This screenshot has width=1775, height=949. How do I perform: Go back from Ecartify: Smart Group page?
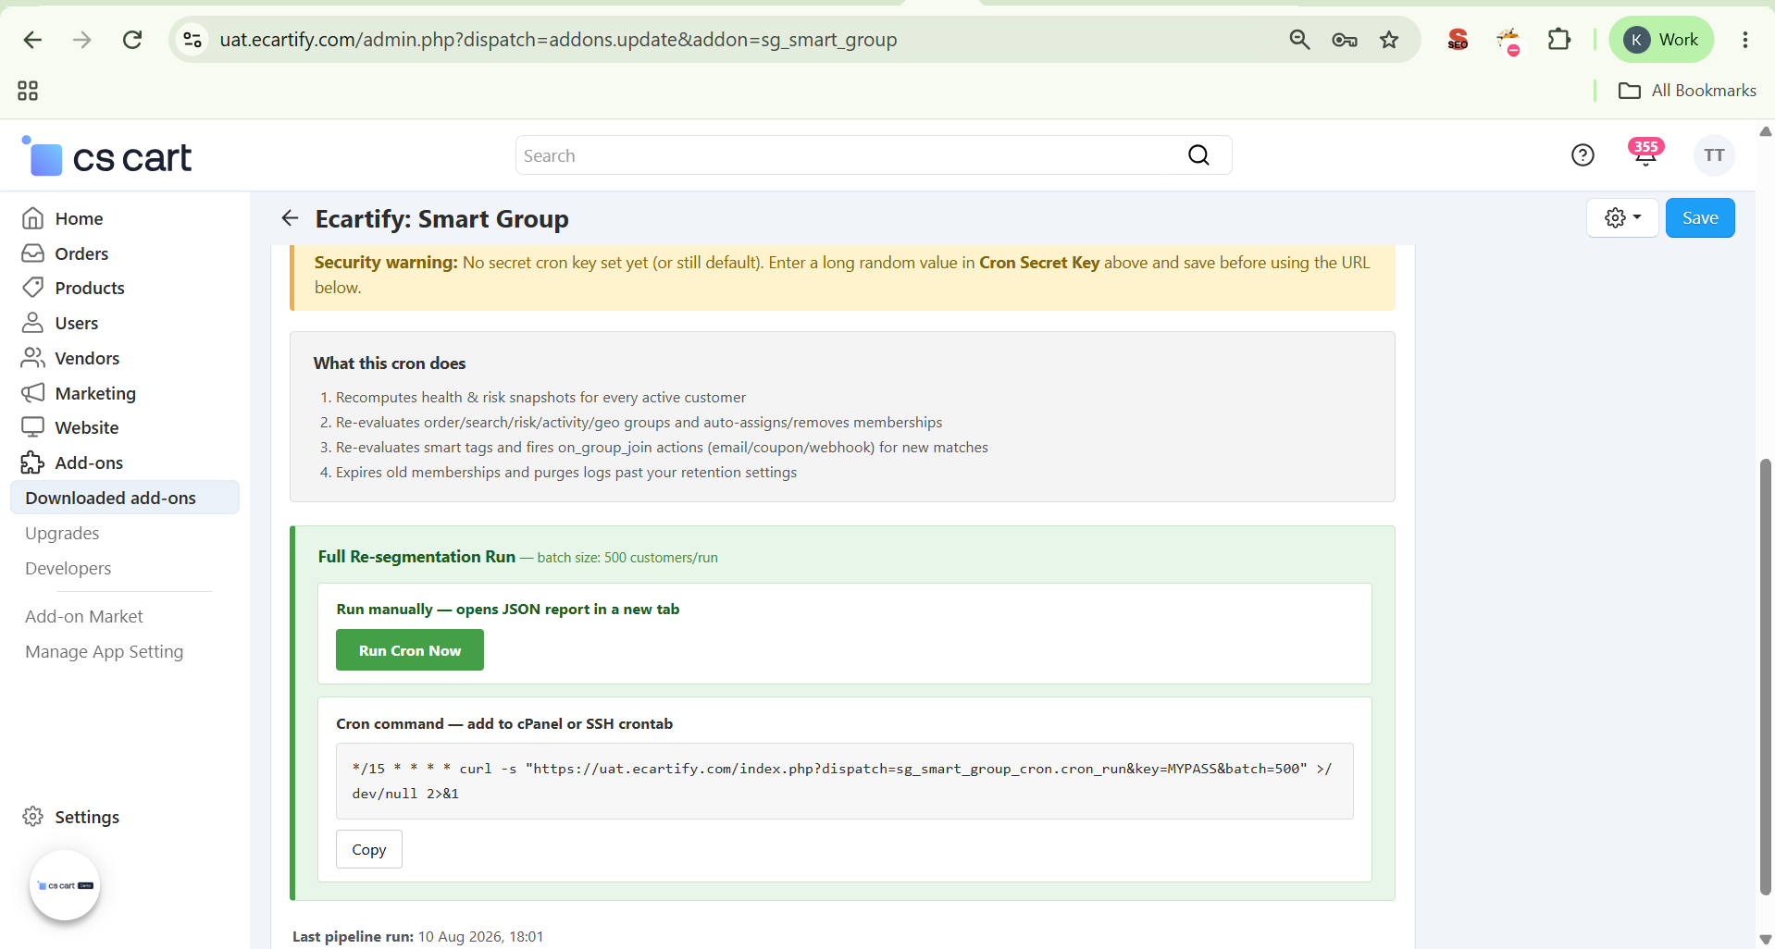[290, 218]
